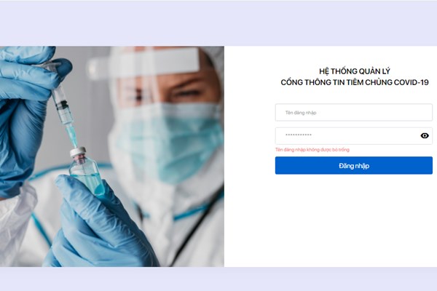This screenshot has width=437, height=291.
Task: Click the Tên đăng nhập placeholder text
Action: (301, 113)
